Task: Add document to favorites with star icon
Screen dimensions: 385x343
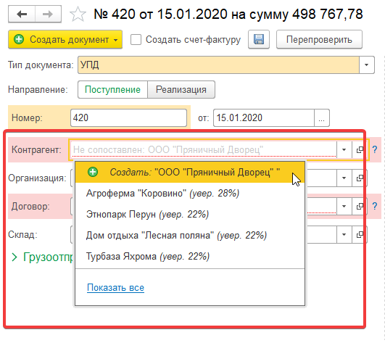Action: point(78,15)
